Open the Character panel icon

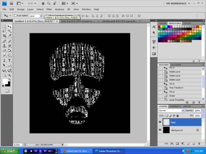pyautogui.click(x=154, y=27)
